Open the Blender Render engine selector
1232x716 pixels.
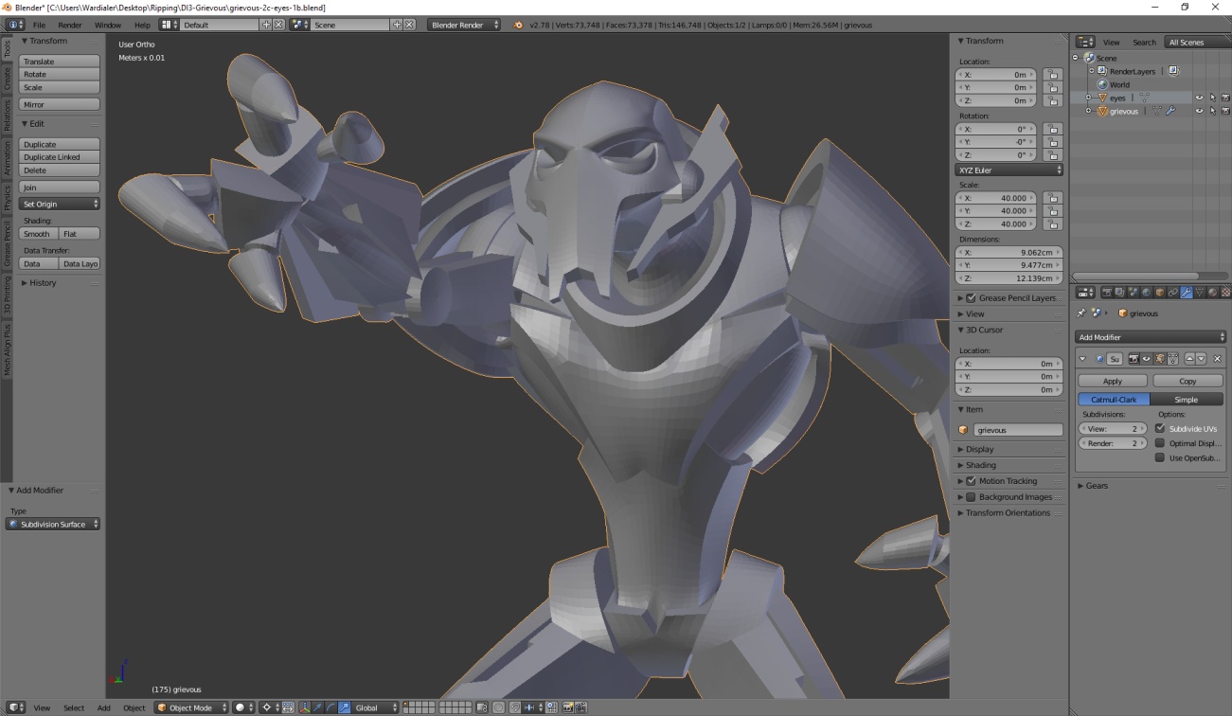[464, 25]
